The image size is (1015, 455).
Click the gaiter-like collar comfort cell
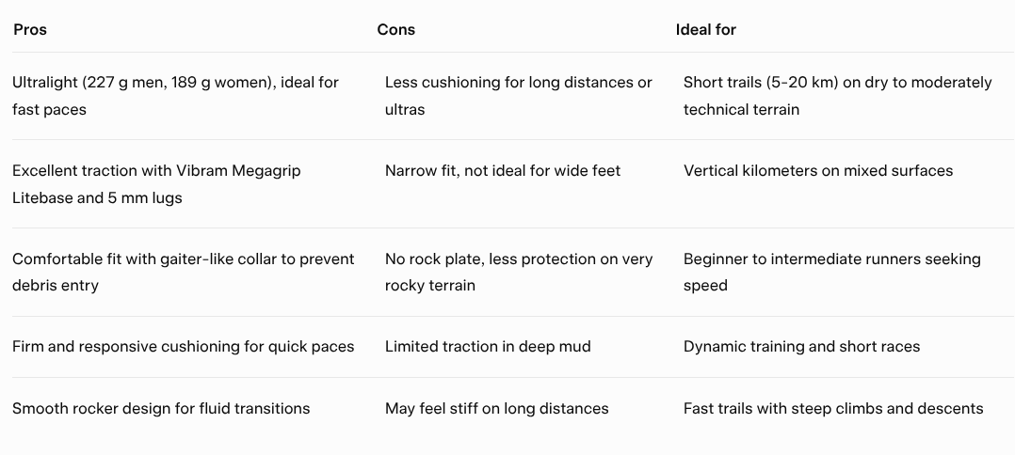(x=184, y=272)
